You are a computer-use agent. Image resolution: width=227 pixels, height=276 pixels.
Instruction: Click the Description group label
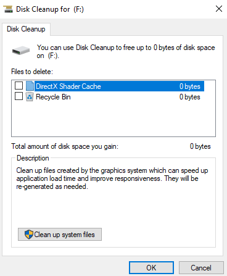click(33, 158)
